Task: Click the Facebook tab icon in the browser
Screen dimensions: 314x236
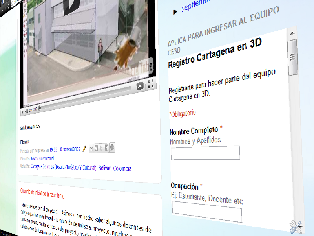Action: (4, 2)
